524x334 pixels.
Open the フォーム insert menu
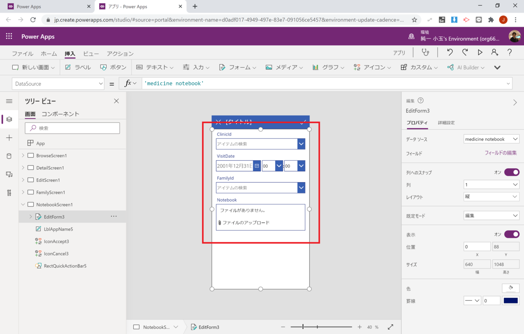(238, 67)
